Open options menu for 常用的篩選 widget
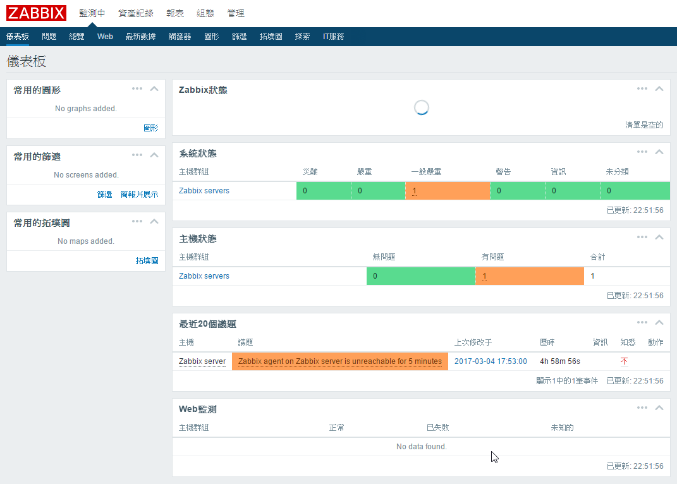677x484 pixels. [x=137, y=155]
